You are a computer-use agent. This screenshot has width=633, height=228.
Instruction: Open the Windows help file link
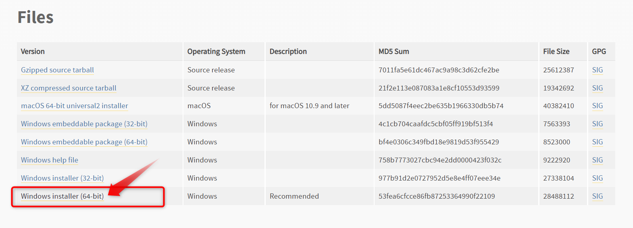click(x=50, y=160)
